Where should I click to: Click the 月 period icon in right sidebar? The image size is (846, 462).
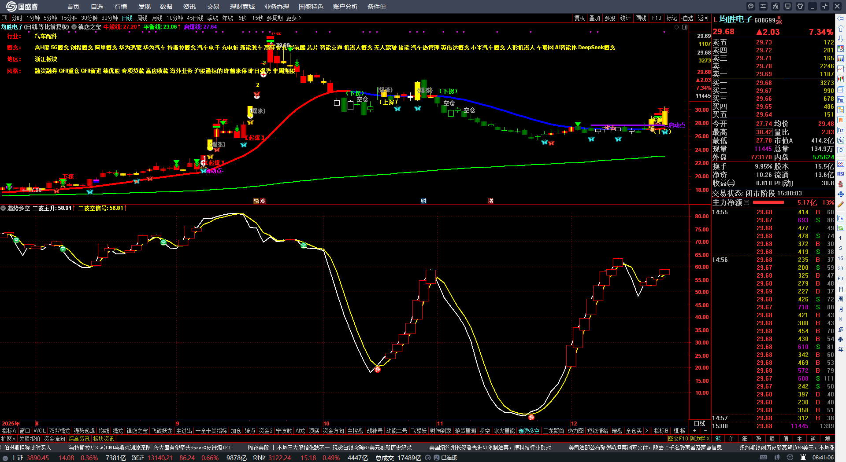click(841, 309)
